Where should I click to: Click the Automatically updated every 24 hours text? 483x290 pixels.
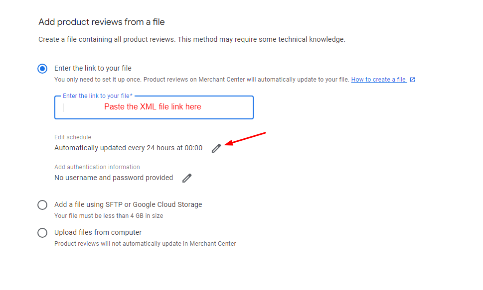[x=128, y=148]
